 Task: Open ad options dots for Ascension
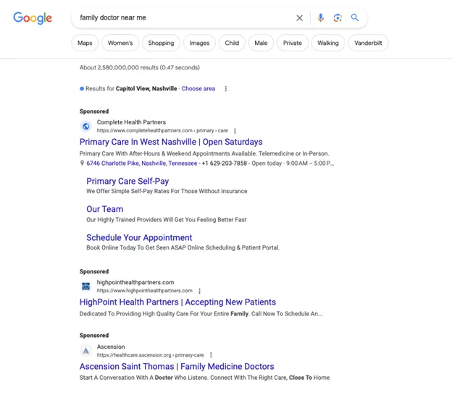click(211, 355)
